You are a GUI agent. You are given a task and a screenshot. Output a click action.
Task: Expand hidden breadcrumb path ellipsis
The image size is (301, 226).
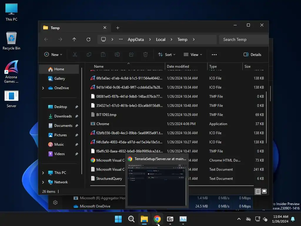pyautogui.click(x=121, y=39)
